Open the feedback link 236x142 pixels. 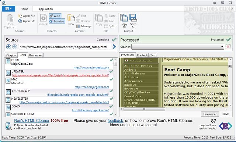(115, 121)
